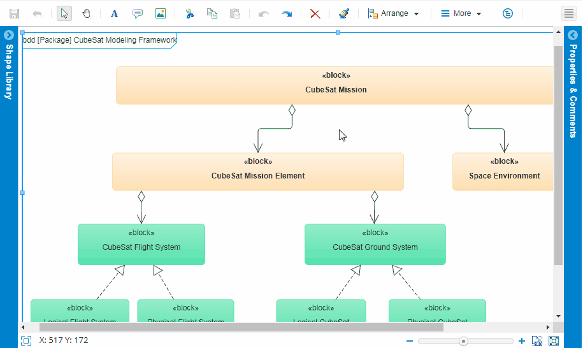Open the hamburger menu at top right

(x=569, y=14)
